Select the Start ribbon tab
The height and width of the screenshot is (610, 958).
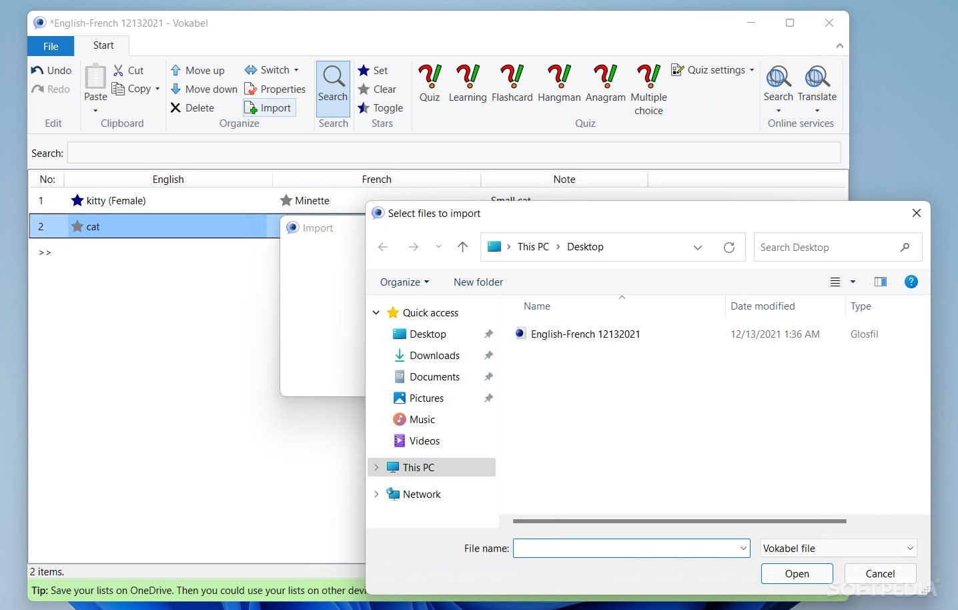coord(103,45)
